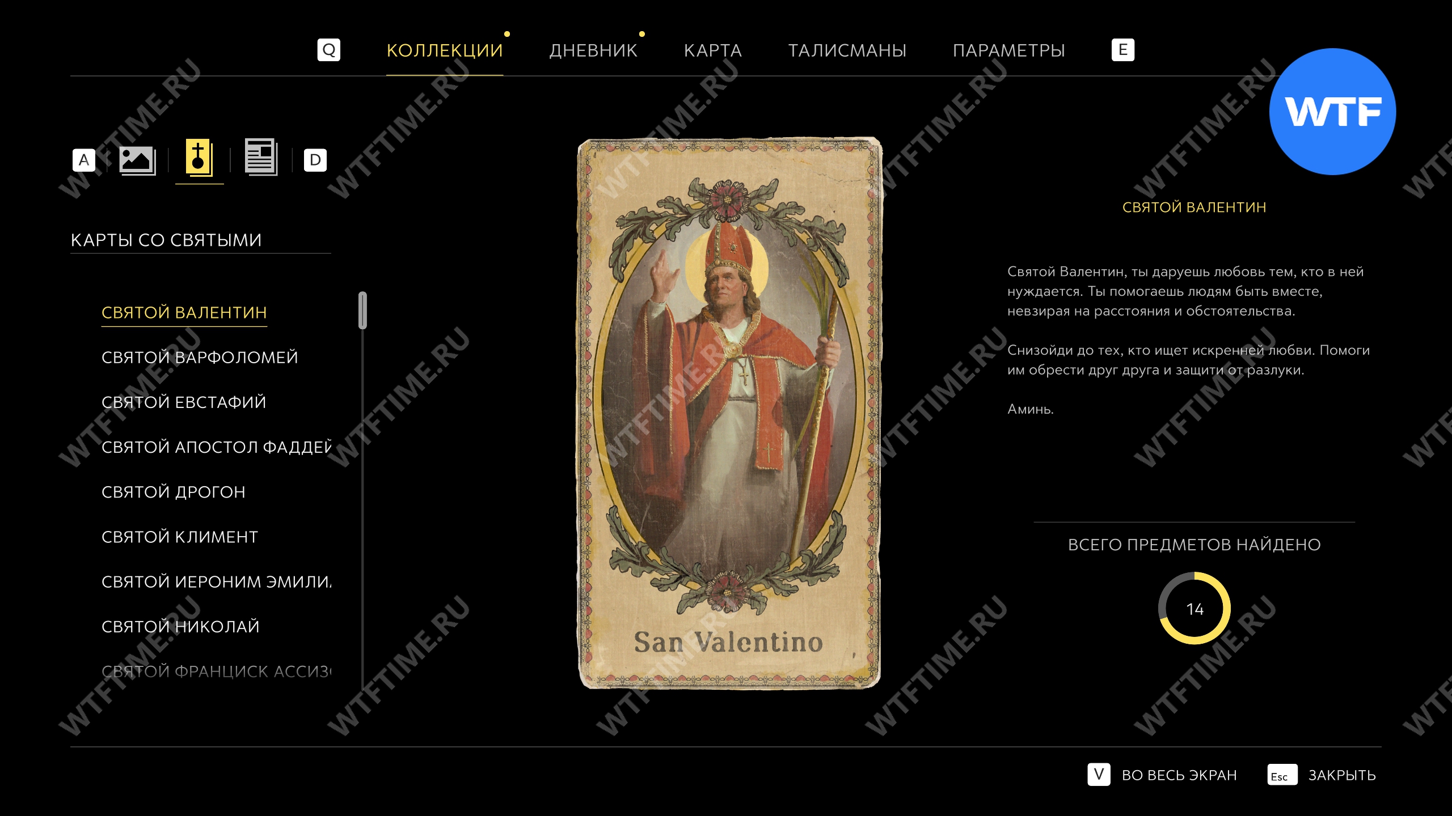The height and width of the screenshot is (816, 1452).
Task: Open the ПАРАМЕТРЫ tab
Action: [1009, 50]
